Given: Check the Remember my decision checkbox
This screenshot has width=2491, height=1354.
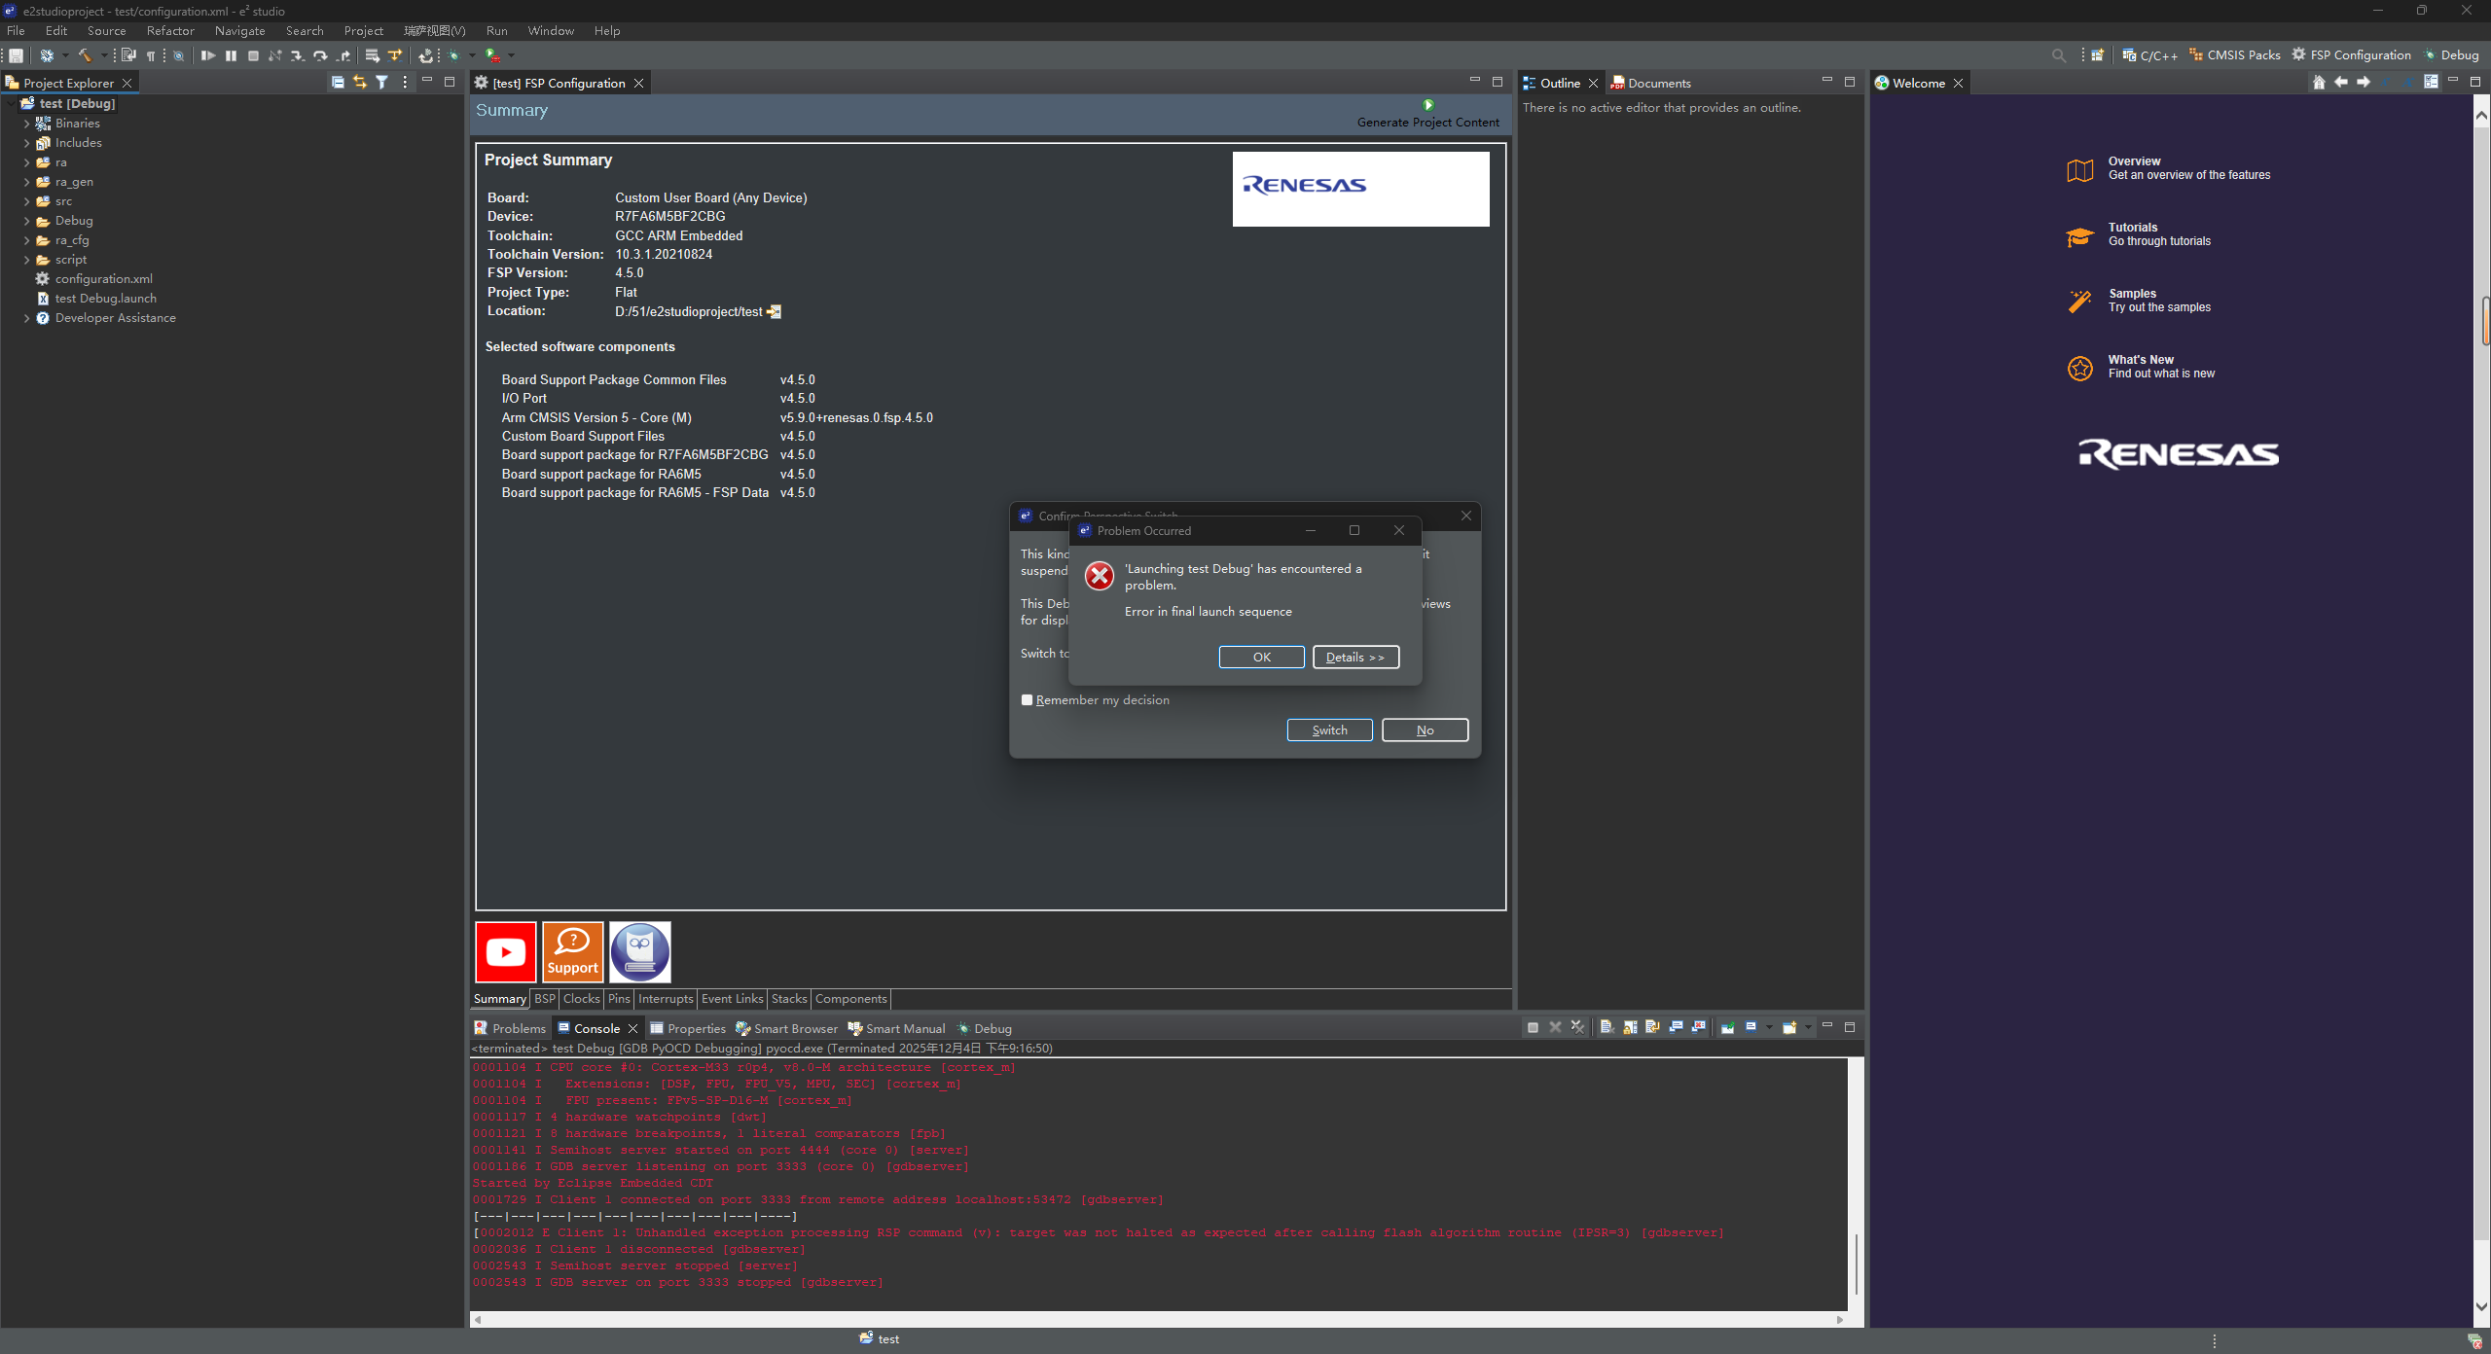Looking at the screenshot, I should (1027, 700).
